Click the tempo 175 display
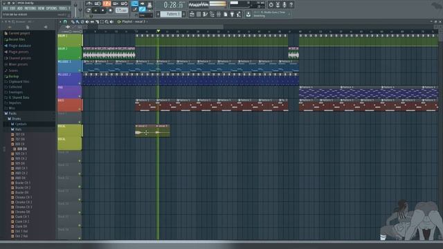The height and width of the screenshot is (249, 443). click(122, 10)
